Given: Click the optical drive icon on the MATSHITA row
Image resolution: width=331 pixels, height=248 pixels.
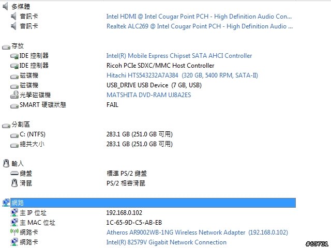Looking at the screenshot, I should pyautogui.click(x=14, y=95).
